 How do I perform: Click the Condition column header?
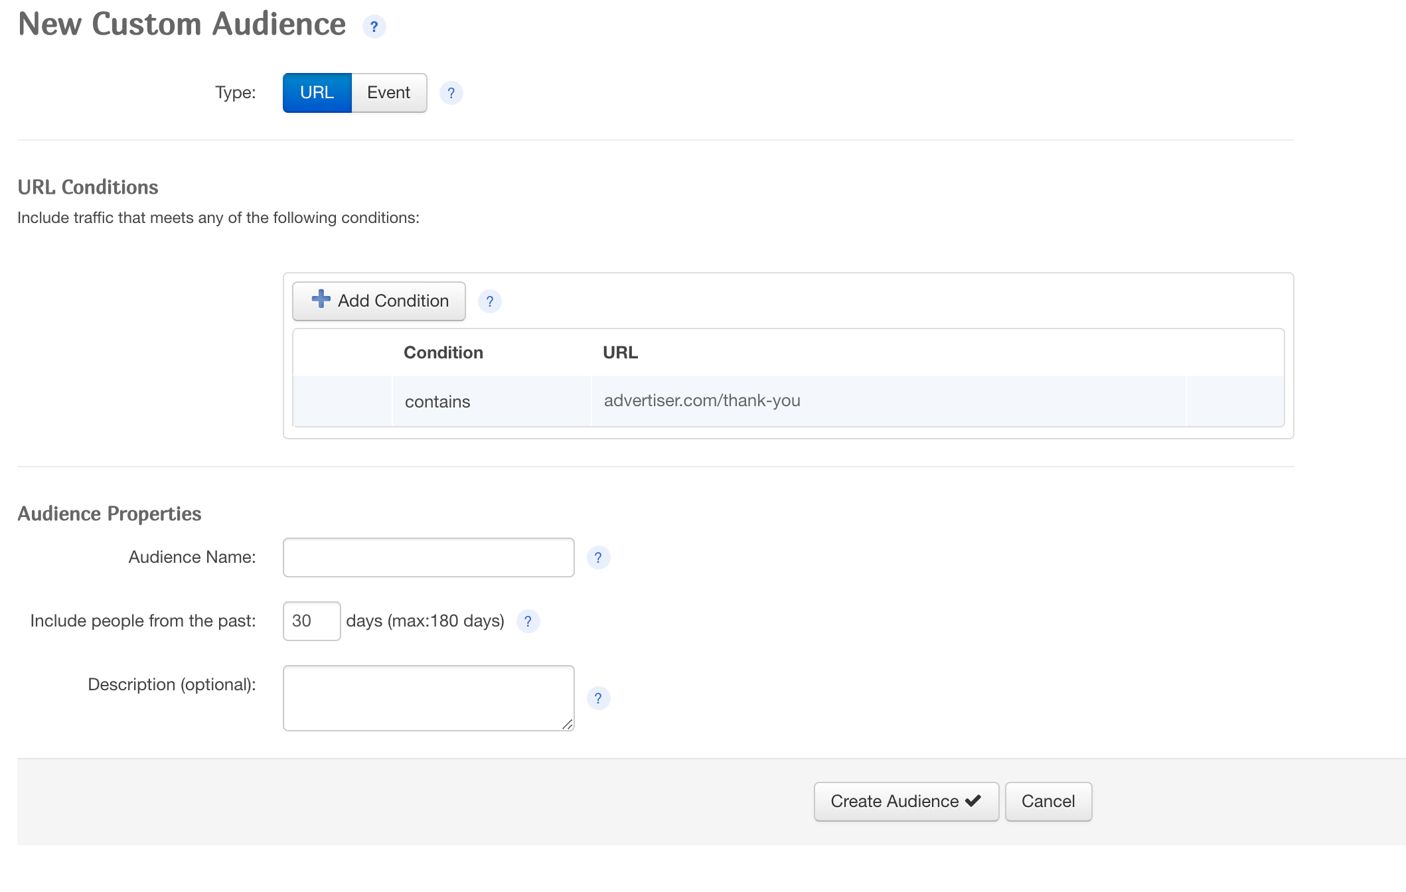click(x=443, y=352)
